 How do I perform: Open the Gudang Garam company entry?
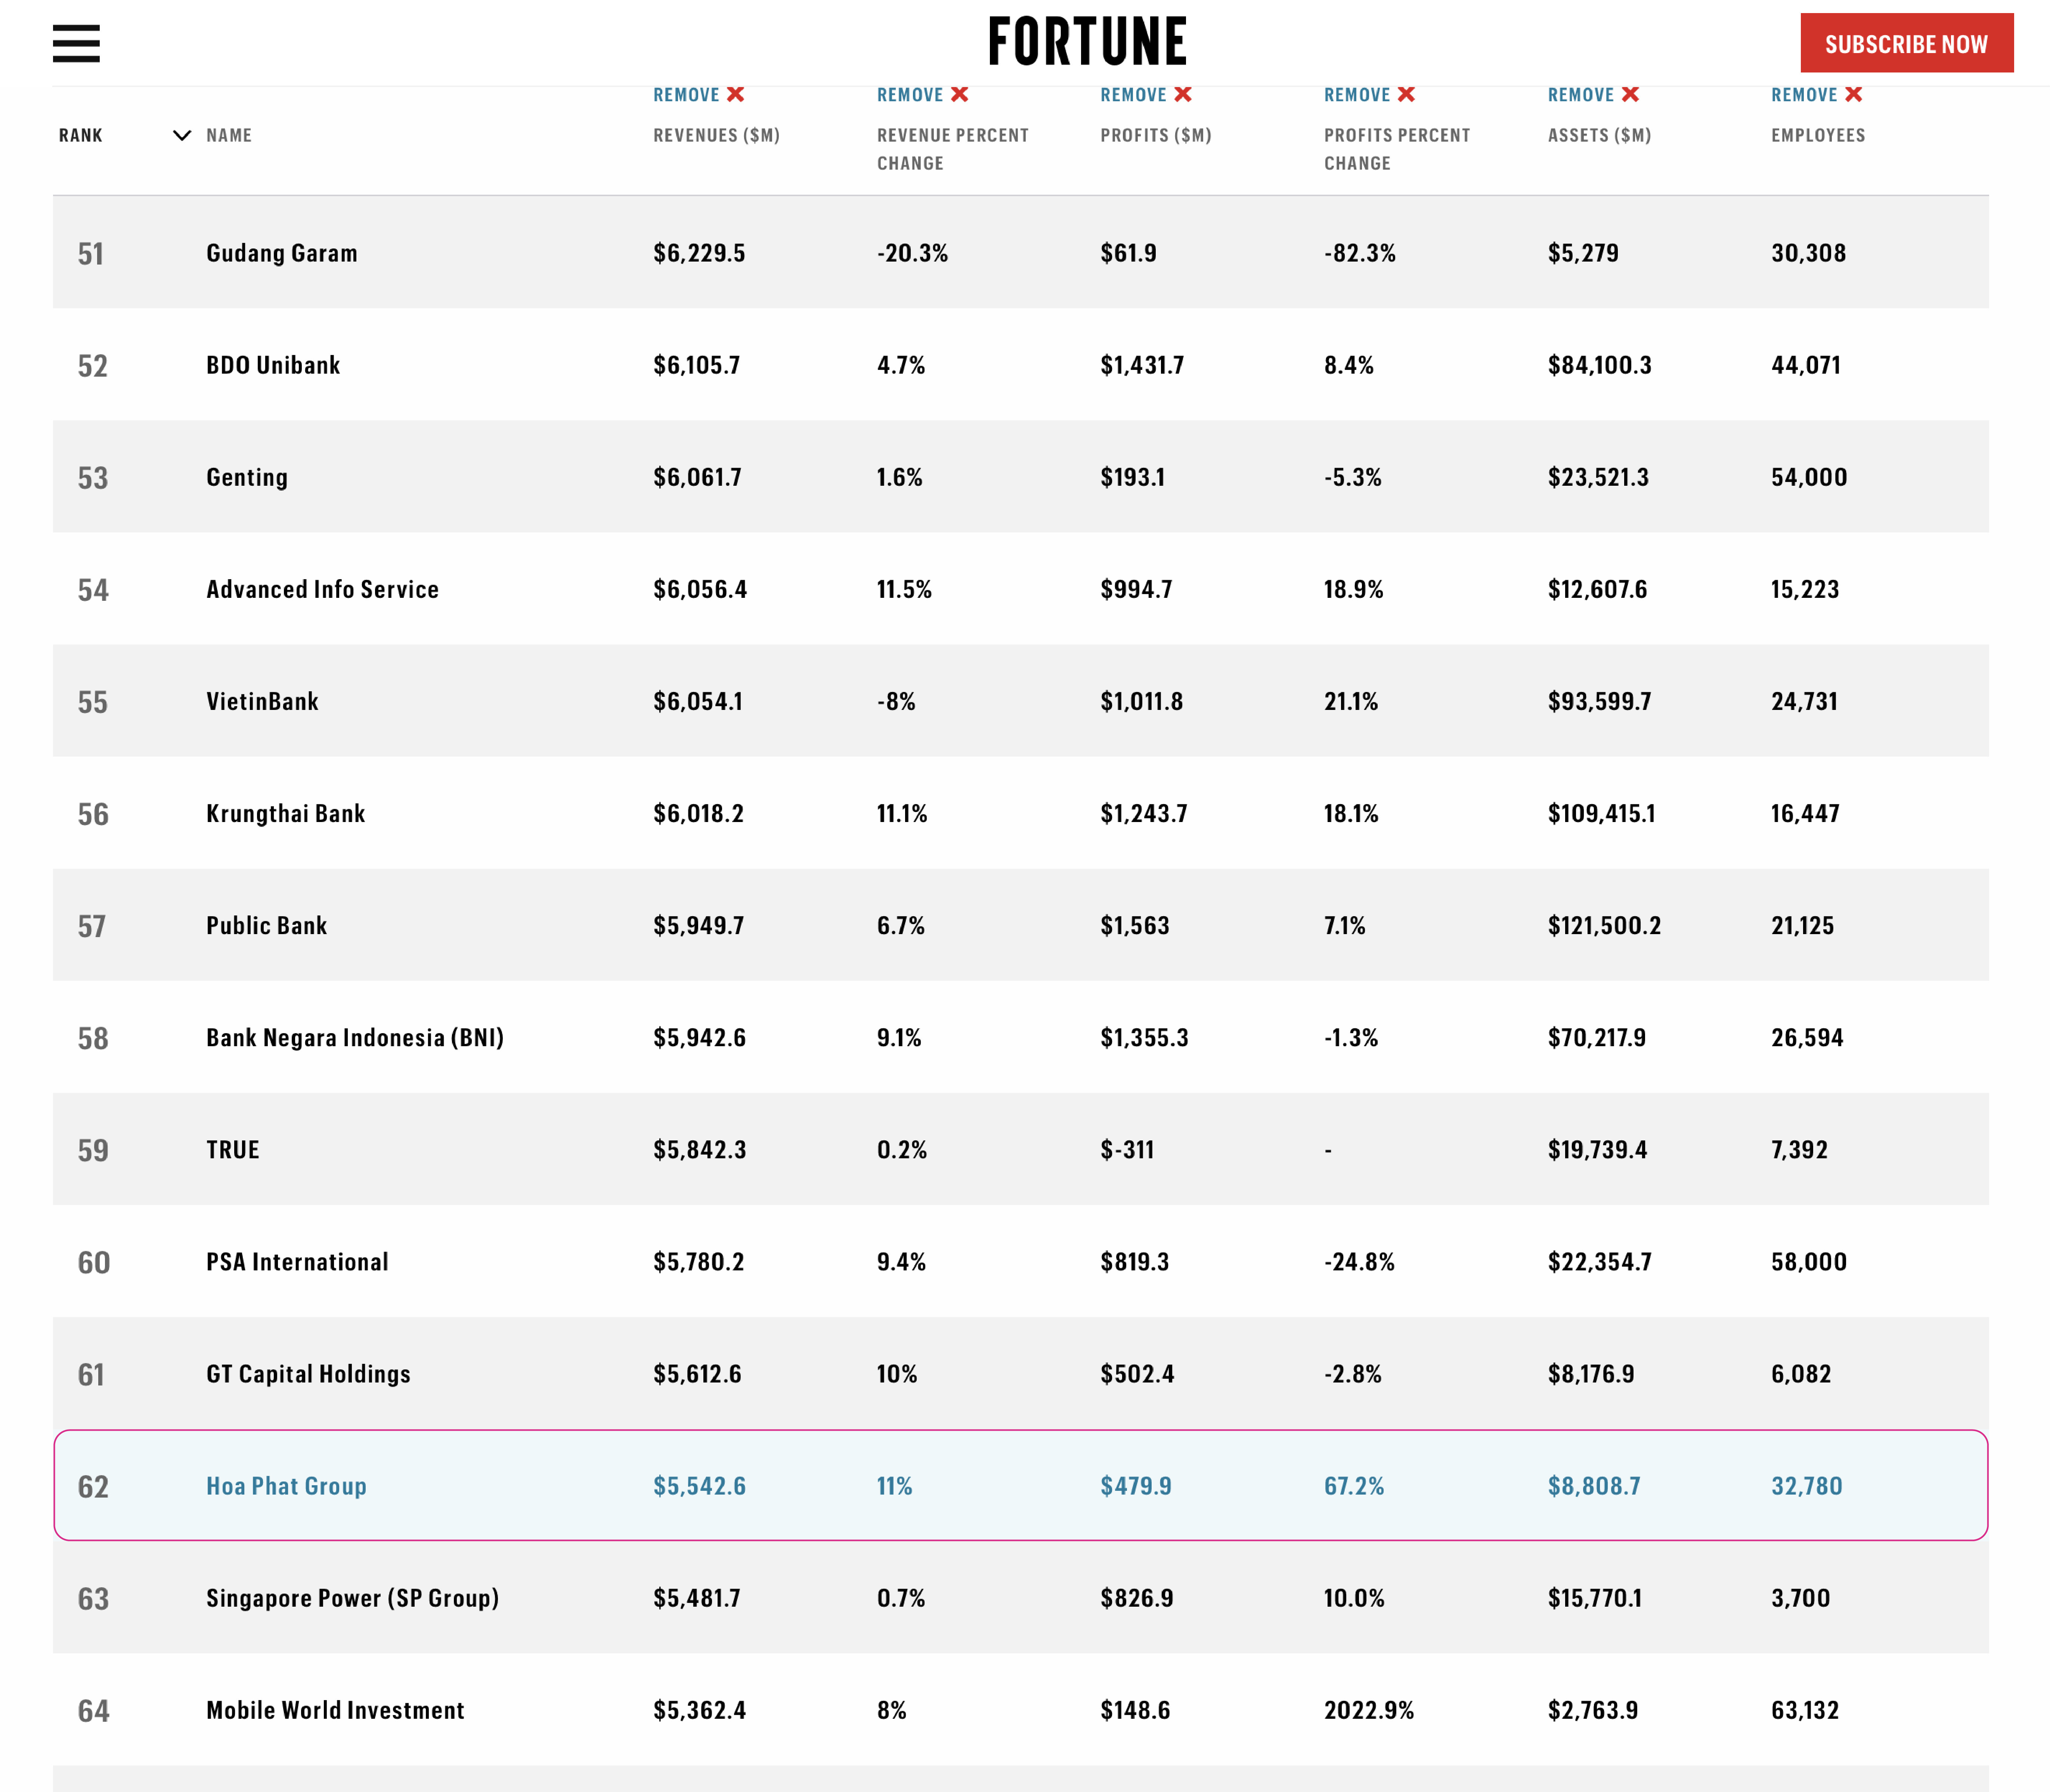[281, 253]
